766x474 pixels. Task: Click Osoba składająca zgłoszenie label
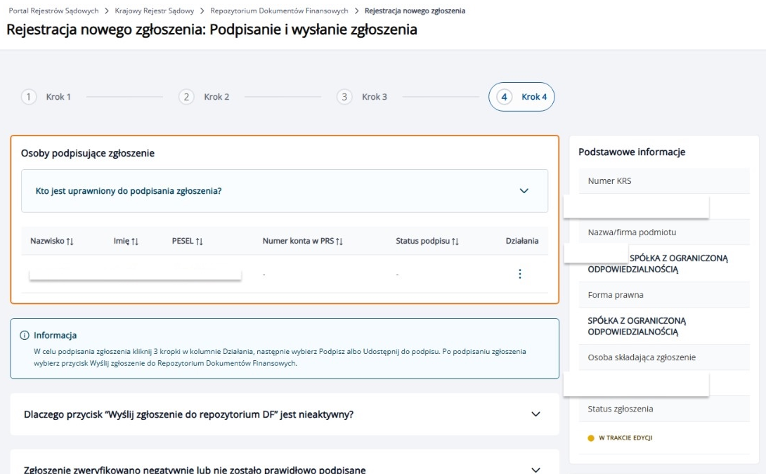(642, 357)
